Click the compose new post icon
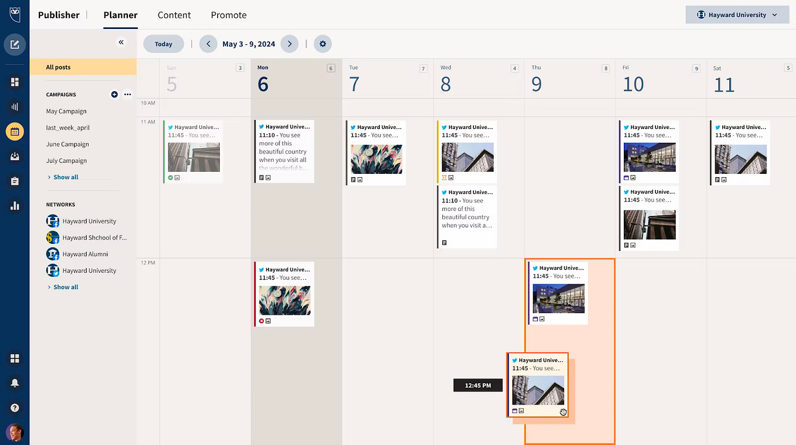Screen dimensions: 796x445 pos(15,44)
